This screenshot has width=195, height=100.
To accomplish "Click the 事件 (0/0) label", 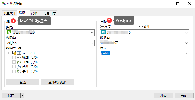I will coord(30,71).
